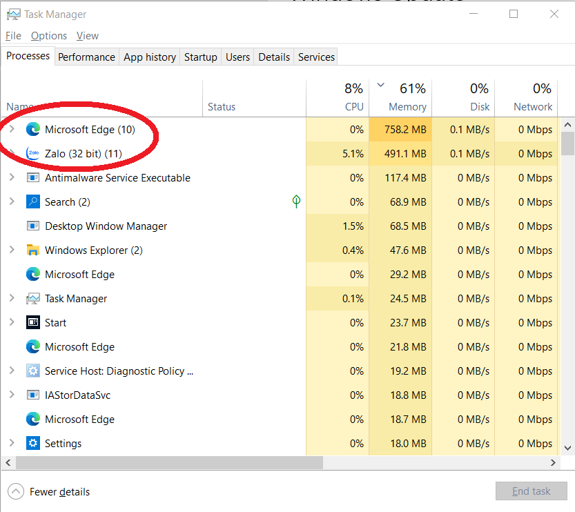Click the Search (2) magnifier icon
575x512 pixels.
point(33,202)
